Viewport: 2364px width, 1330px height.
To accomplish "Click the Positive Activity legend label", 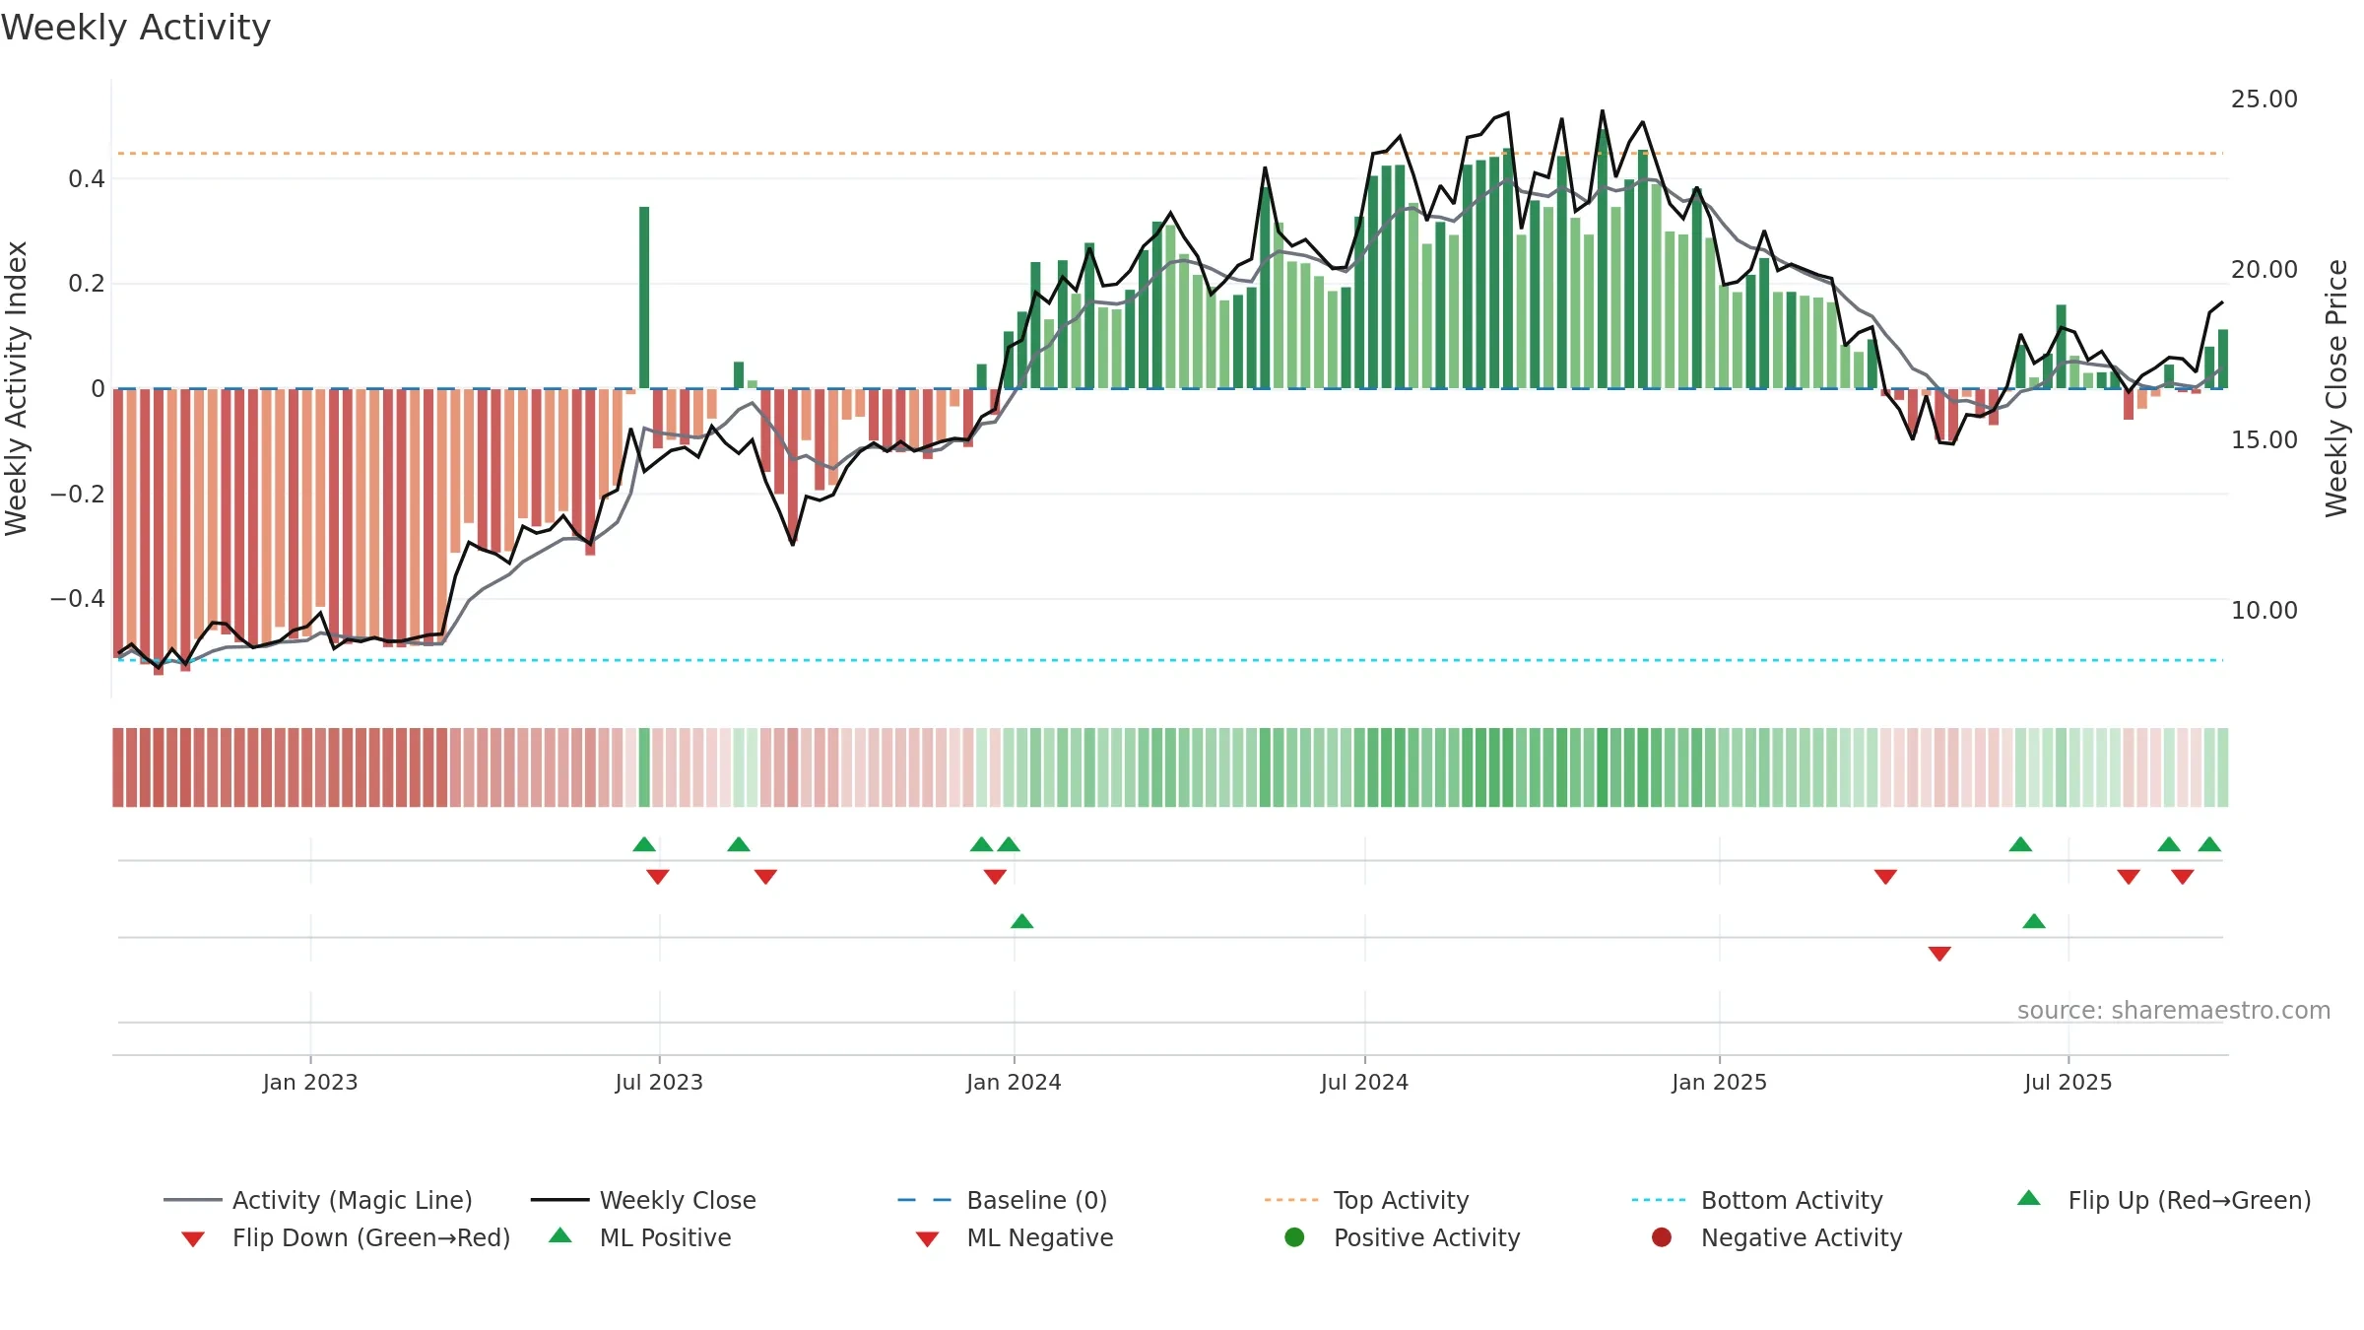I will [x=1426, y=1237].
